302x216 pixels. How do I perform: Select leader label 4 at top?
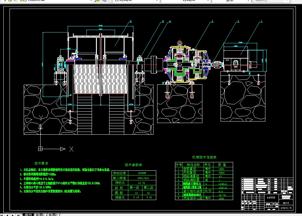tap(170, 21)
